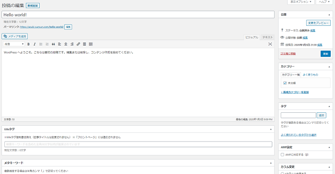335x174 pixels.
Task: Click the calendar icon beside 投稿日
Action: tap(282, 44)
